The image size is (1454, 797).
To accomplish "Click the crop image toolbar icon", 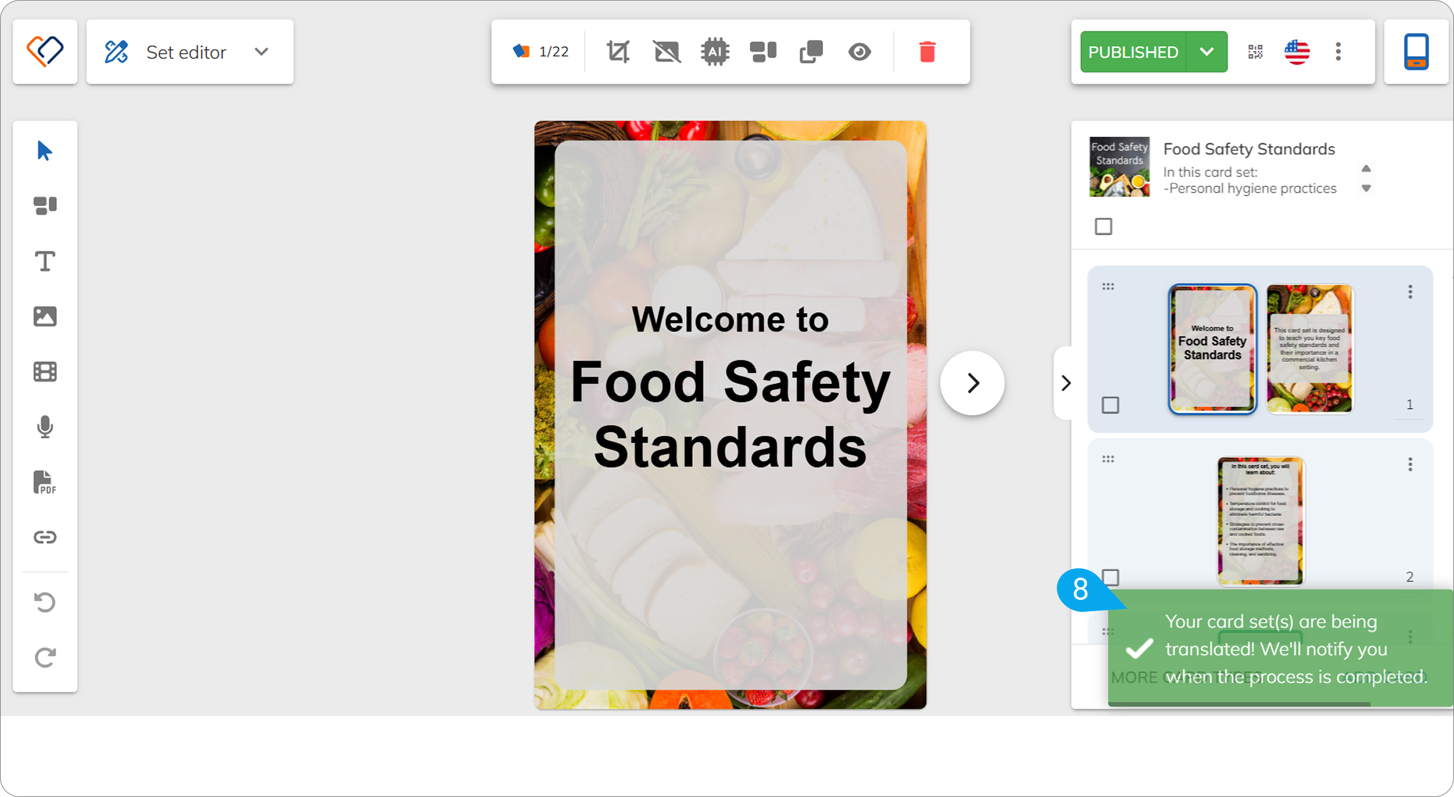I will tap(618, 52).
